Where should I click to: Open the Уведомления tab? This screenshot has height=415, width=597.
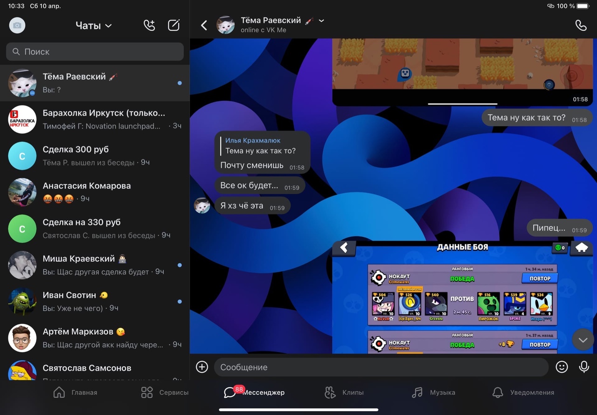(523, 392)
